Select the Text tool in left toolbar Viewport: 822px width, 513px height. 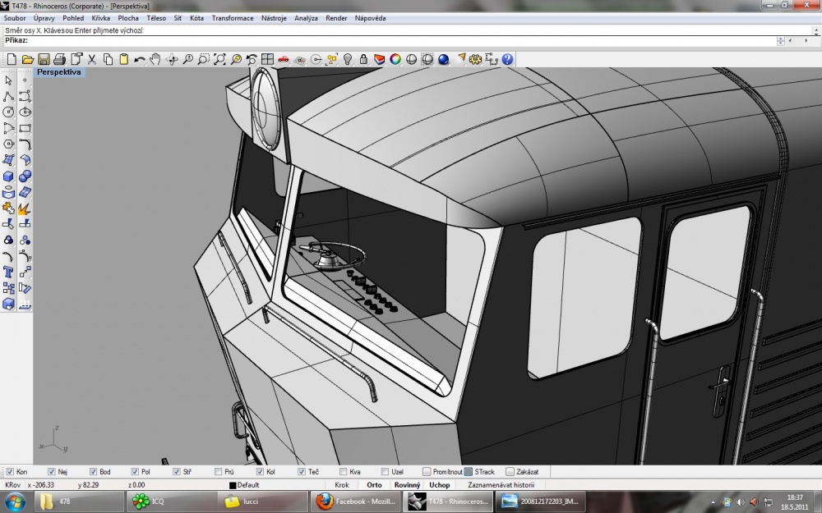pyautogui.click(x=8, y=272)
